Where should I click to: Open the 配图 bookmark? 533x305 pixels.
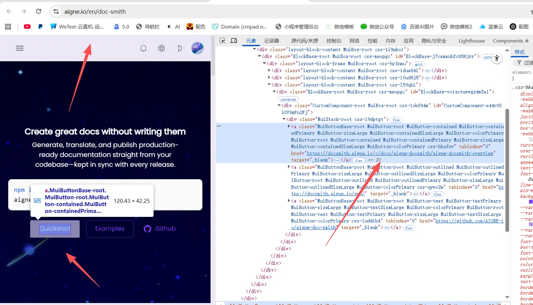coord(519,27)
